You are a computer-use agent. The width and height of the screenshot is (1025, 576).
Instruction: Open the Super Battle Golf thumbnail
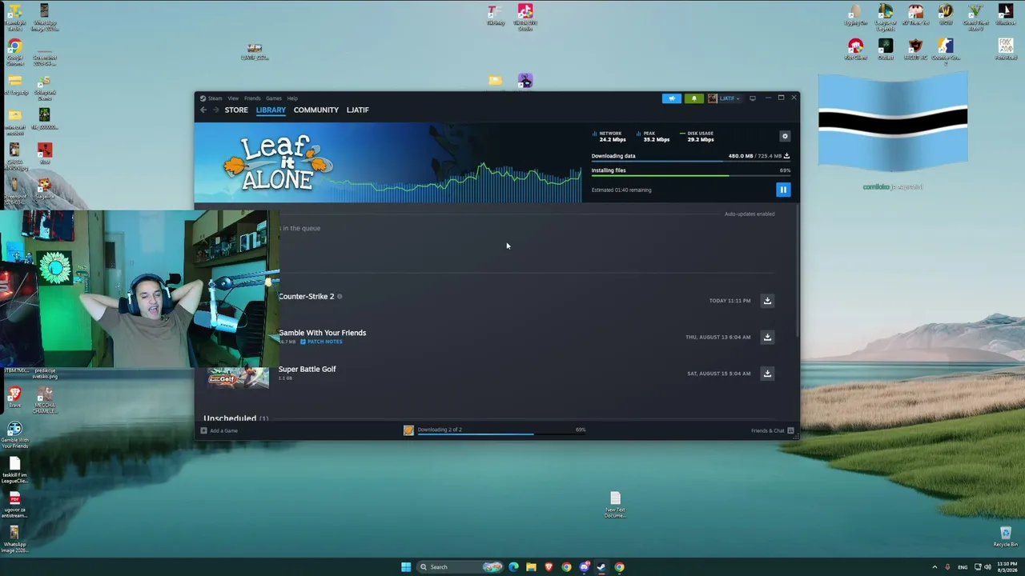tap(238, 377)
